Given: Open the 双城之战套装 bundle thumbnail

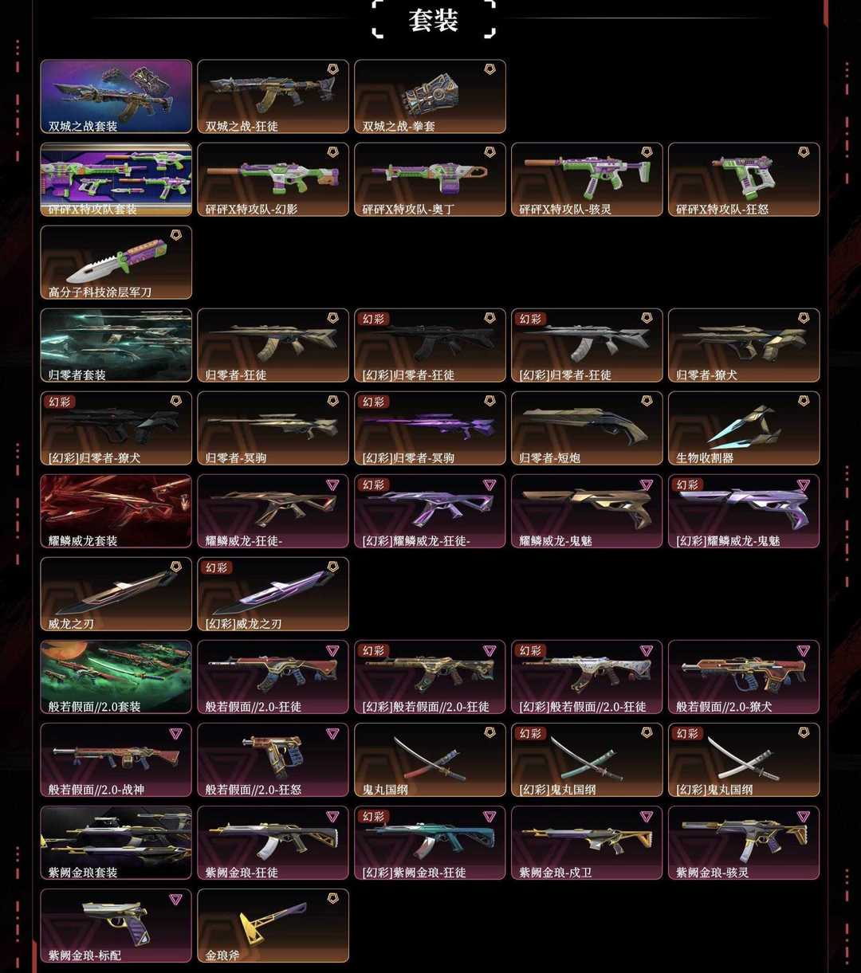Looking at the screenshot, I should (116, 96).
